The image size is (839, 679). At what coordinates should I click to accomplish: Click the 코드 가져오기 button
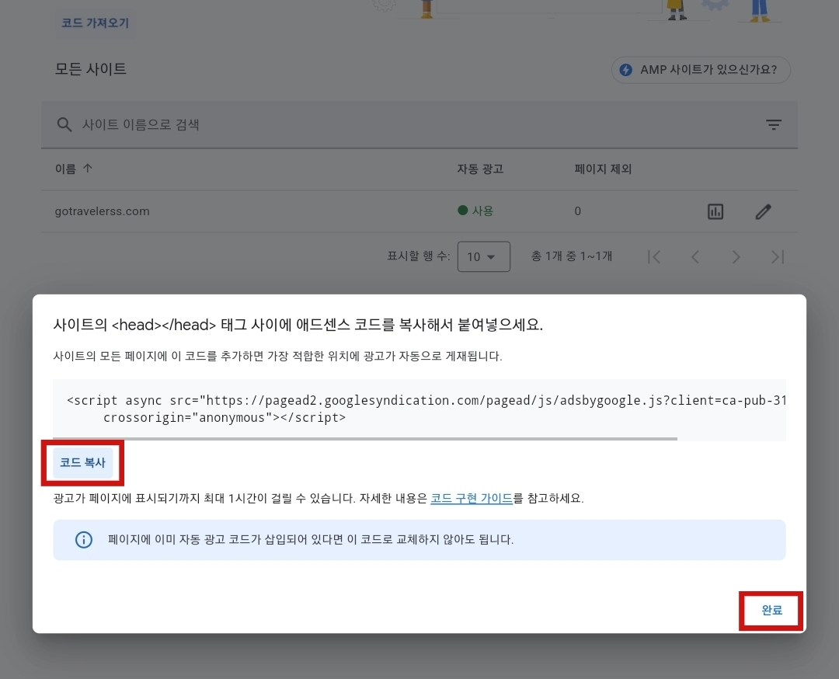click(95, 23)
